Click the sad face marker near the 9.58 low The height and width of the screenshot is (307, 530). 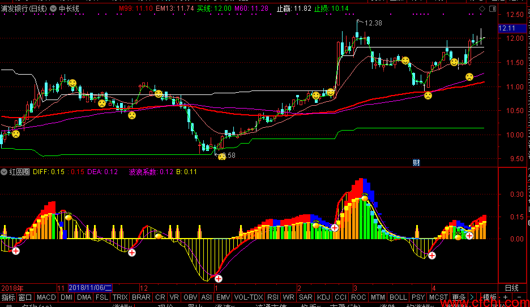point(222,156)
